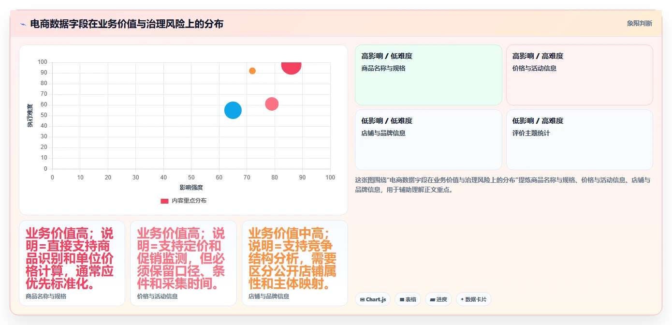This screenshot has height=325, width=672.
Task: Click x-axis tick label 50
Action: point(191,177)
